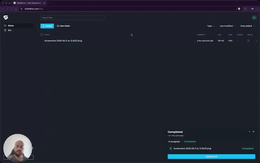Click the blue Upload button
260x163 pixels.
(47, 26)
